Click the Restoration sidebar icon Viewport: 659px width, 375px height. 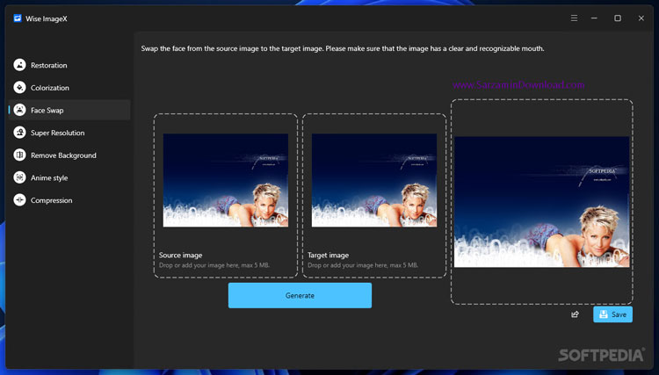tap(19, 65)
